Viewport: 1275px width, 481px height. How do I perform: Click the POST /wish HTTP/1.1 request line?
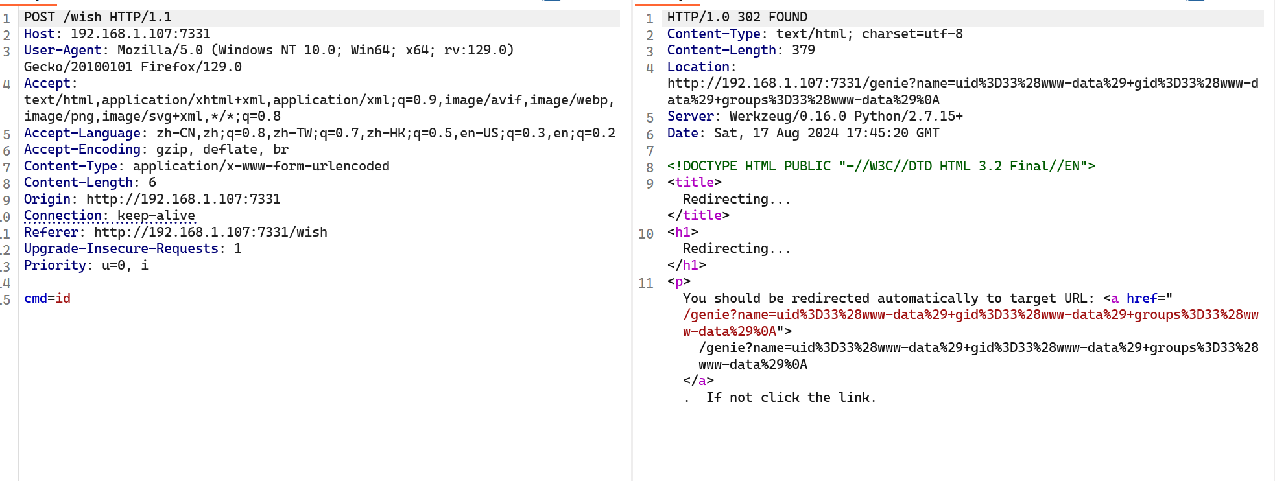click(x=98, y=18)
